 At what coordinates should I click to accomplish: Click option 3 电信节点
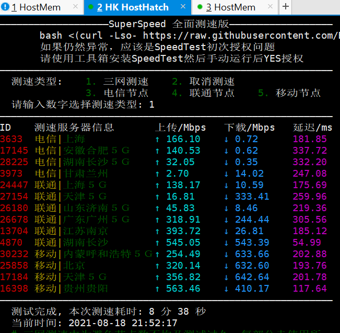117,93
